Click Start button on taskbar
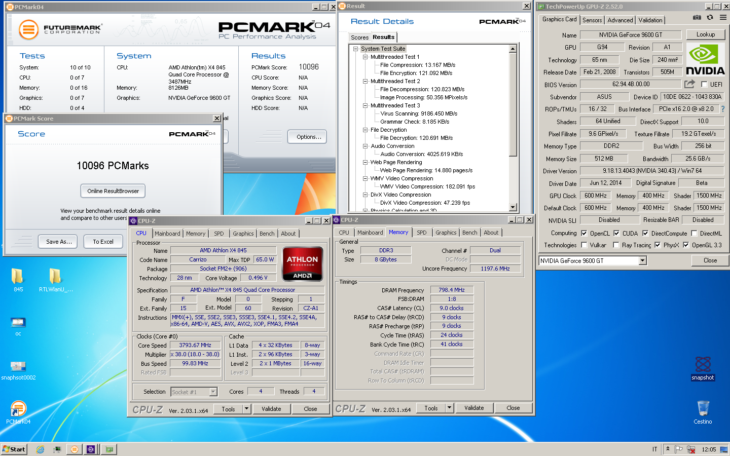Screen dimensions: 730x456 point(14,449)
